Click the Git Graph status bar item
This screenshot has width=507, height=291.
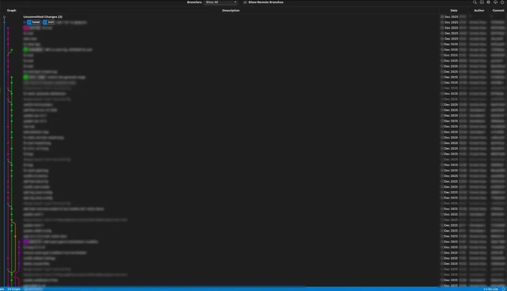point(14,289)
